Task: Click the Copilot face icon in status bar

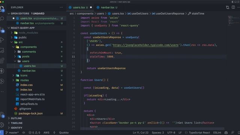Action: 226,132
